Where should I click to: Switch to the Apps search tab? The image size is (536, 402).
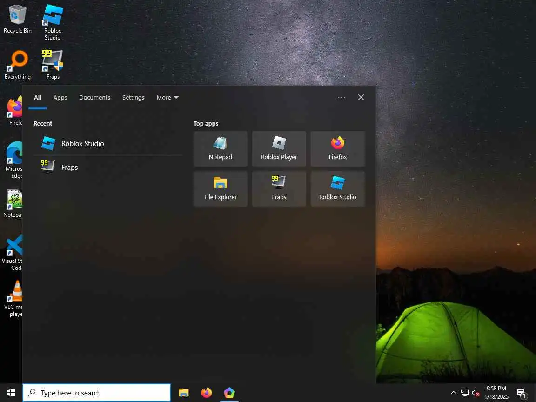tap(60, 97)
